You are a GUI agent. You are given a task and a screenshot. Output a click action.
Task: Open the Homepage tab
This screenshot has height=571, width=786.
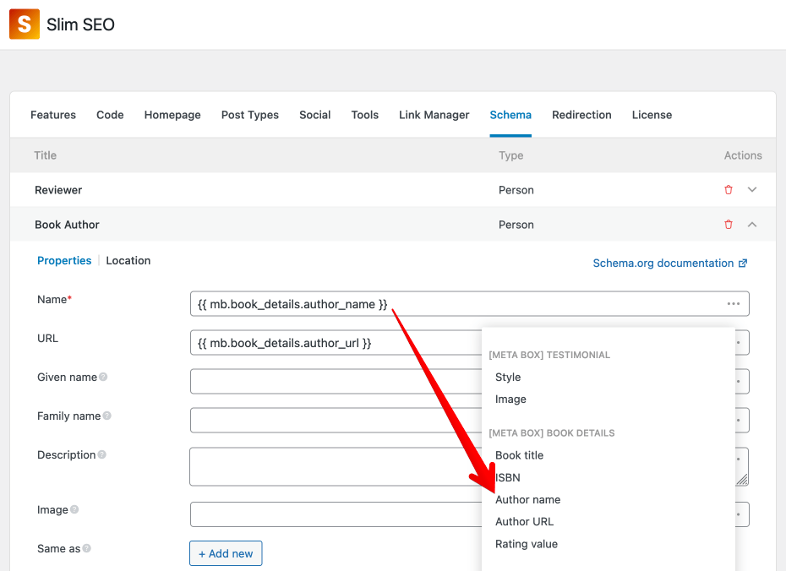(x=172, y=115)
